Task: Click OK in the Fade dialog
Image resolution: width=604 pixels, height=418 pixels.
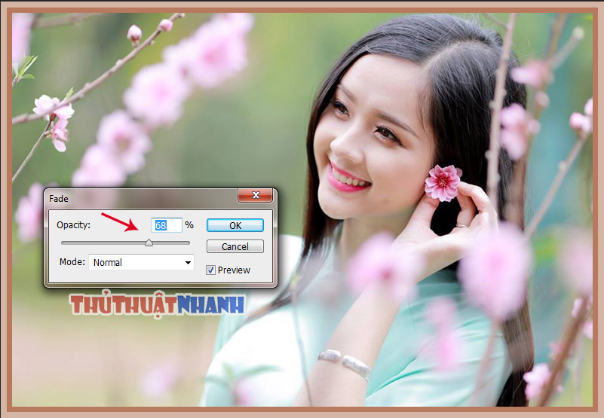Action: click(235, 225)
